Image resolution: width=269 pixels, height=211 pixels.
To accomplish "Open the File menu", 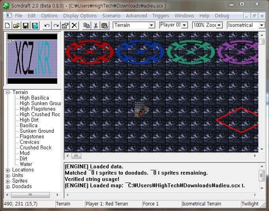I will click(x=19, y=16).
